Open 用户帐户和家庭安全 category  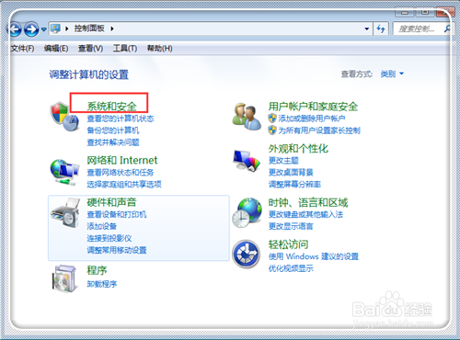(313, 107)
